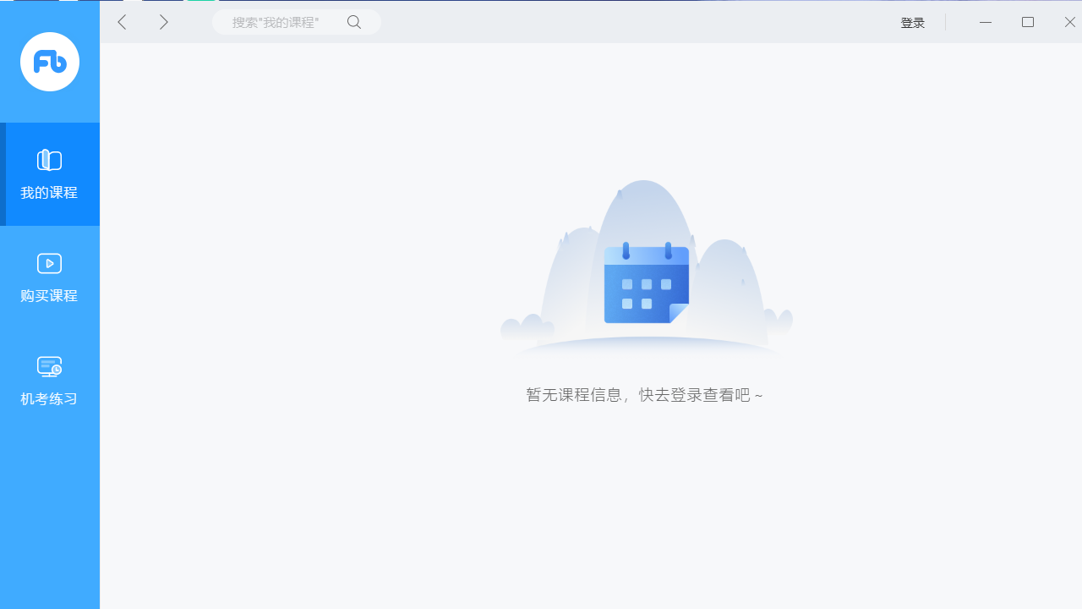Click inside the 搜索我的课程 search field

point(279,22)
